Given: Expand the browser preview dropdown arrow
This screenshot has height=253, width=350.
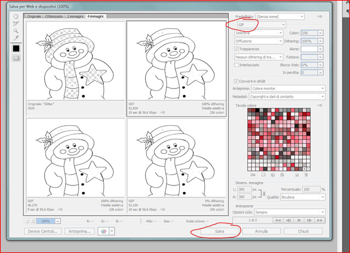Looking at the screenshot, I should click(x=112, y=231).
